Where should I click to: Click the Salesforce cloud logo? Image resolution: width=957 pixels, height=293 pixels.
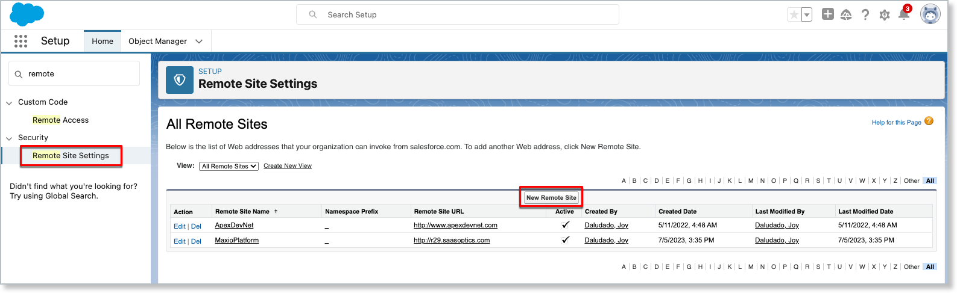click(27, 14)
